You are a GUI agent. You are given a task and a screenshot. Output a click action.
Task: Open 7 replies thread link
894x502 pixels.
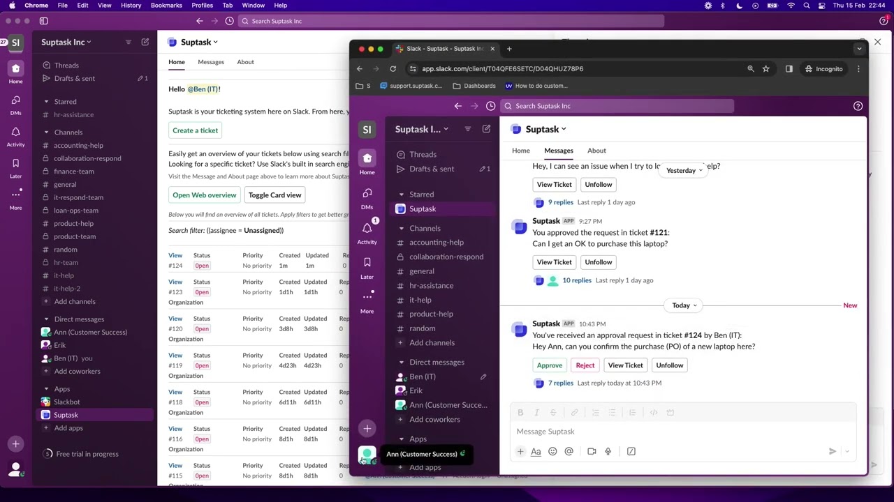tap(561, 383)
